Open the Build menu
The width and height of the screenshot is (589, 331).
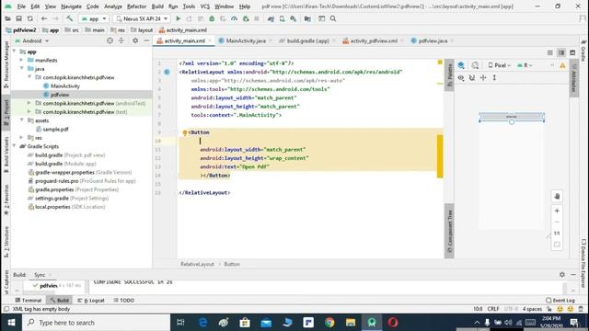pos(157,6)
